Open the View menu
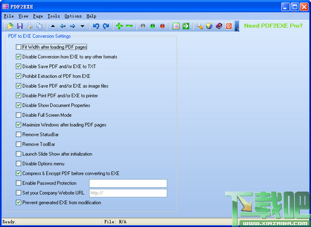The image size is (311, 227). click(23, 16)
